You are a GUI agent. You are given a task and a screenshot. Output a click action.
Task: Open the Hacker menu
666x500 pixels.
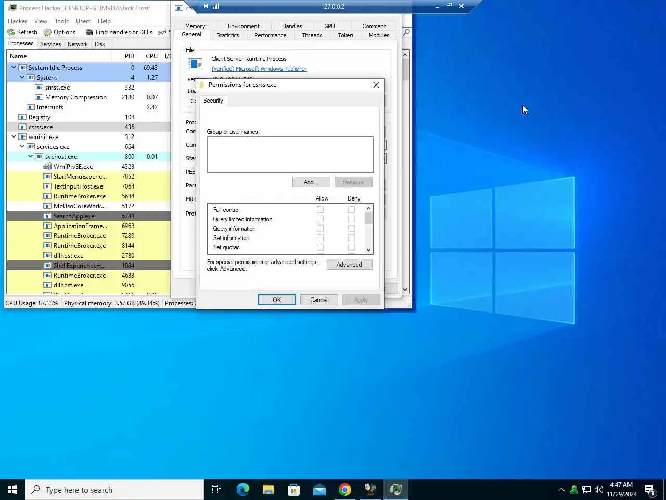point(17,21)
